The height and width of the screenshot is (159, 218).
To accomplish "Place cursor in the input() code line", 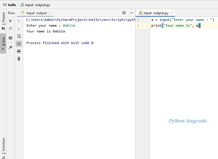I will (183, 20).
